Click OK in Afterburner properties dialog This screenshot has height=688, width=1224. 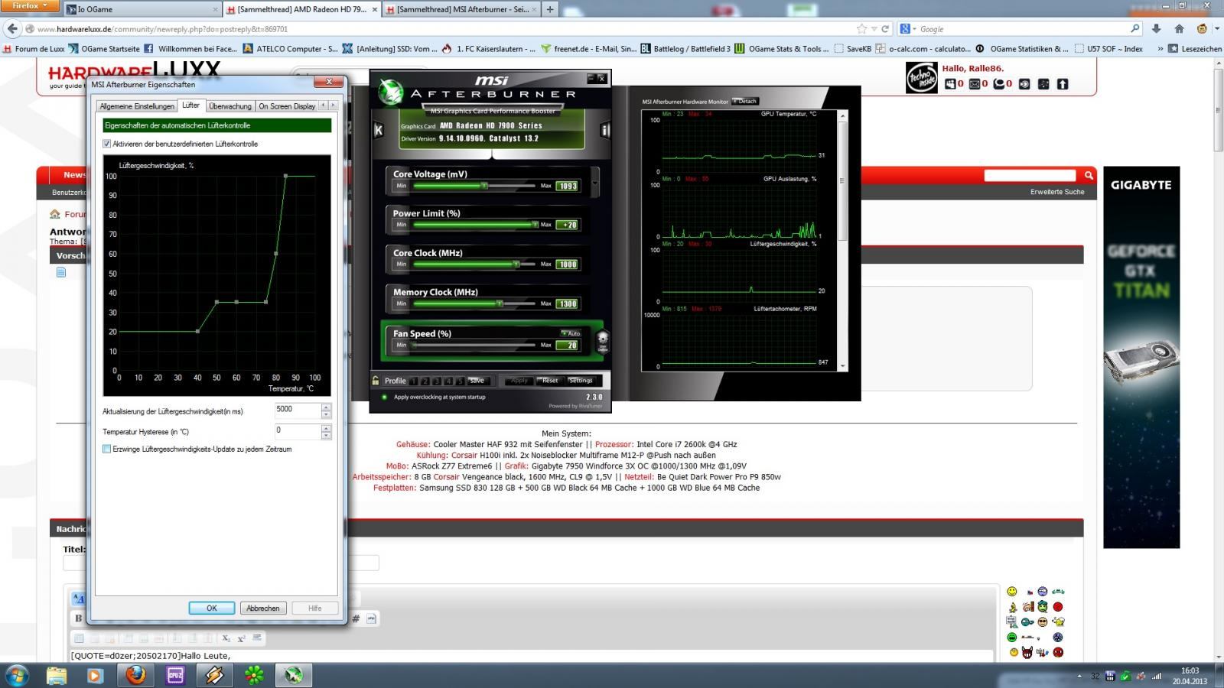coord(212,608)
